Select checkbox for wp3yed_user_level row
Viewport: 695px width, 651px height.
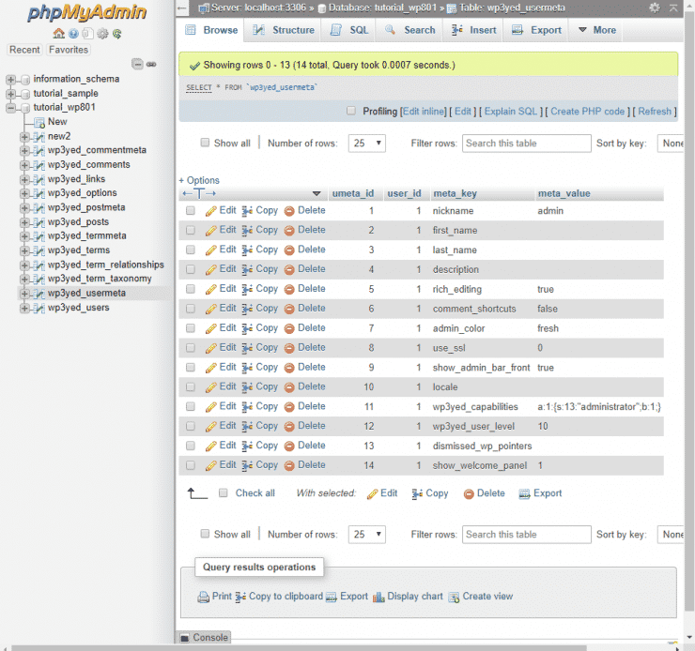191,426
